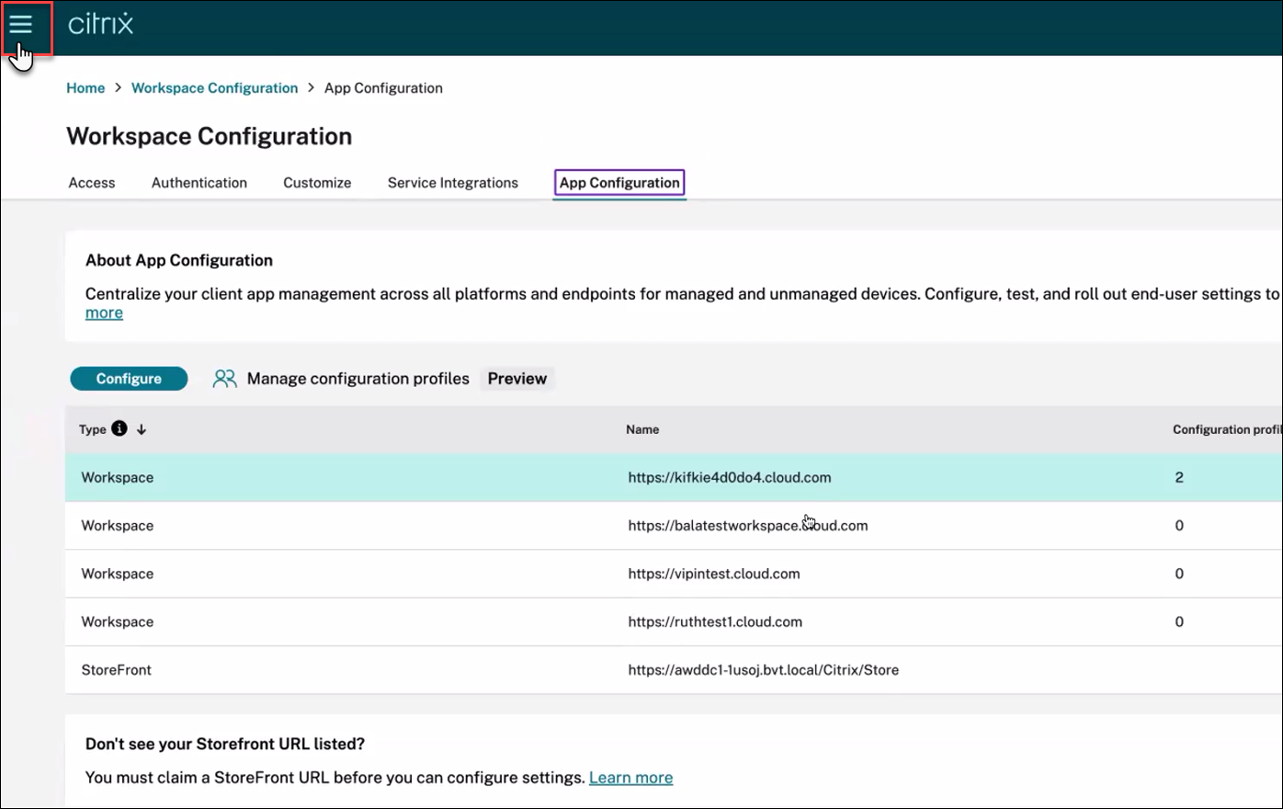Open the Workspace Configuration breadcrumb
The width and height of the screenshot is (1283, 809).
(214, 87)
